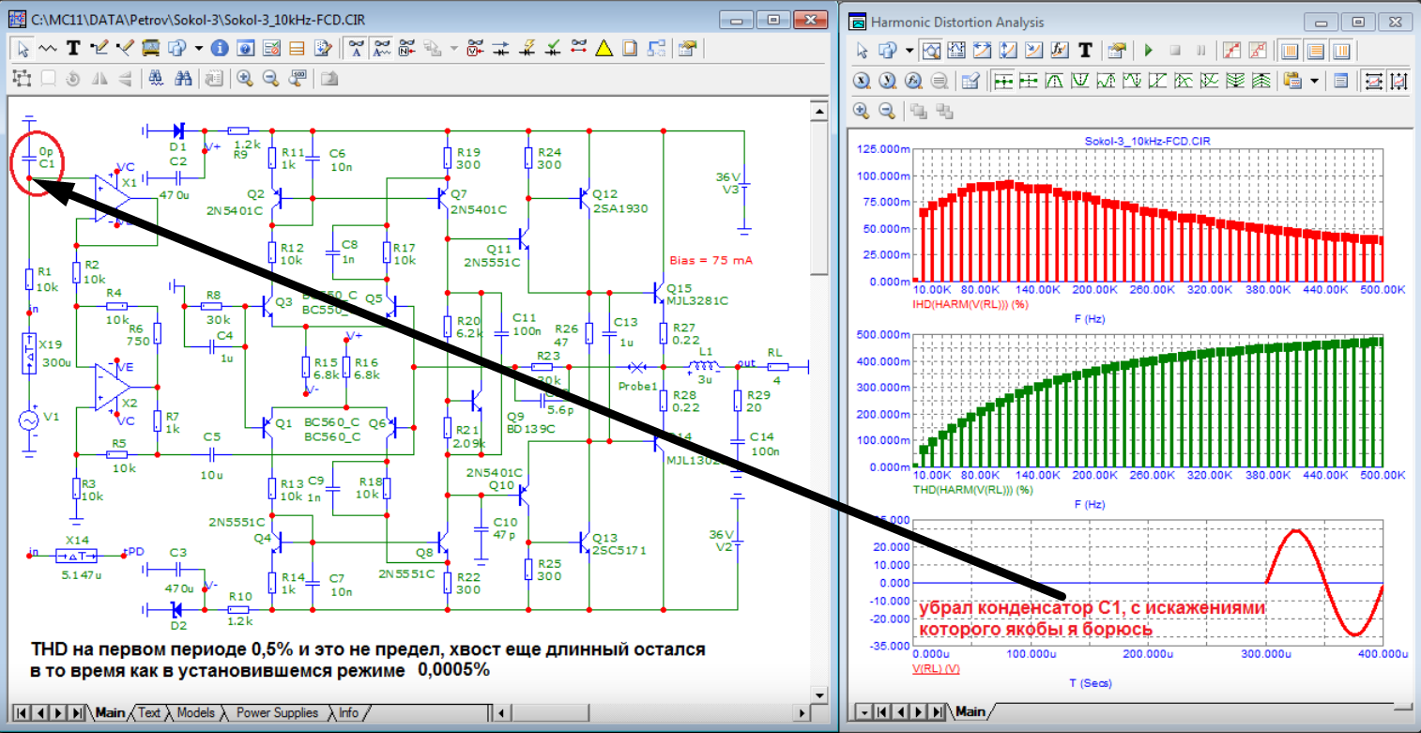Toggle the Currents arrow display button
1421x733 pixels.
tap(500, 48)
